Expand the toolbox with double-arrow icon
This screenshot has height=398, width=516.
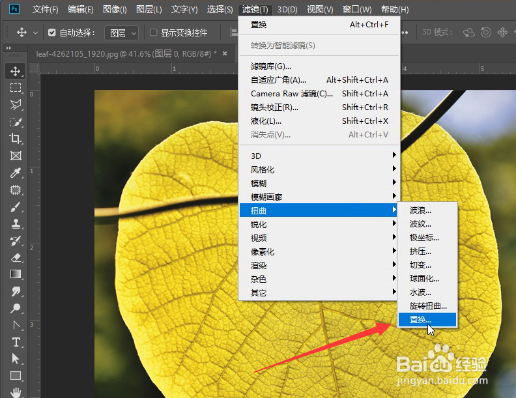coord(8,48)
